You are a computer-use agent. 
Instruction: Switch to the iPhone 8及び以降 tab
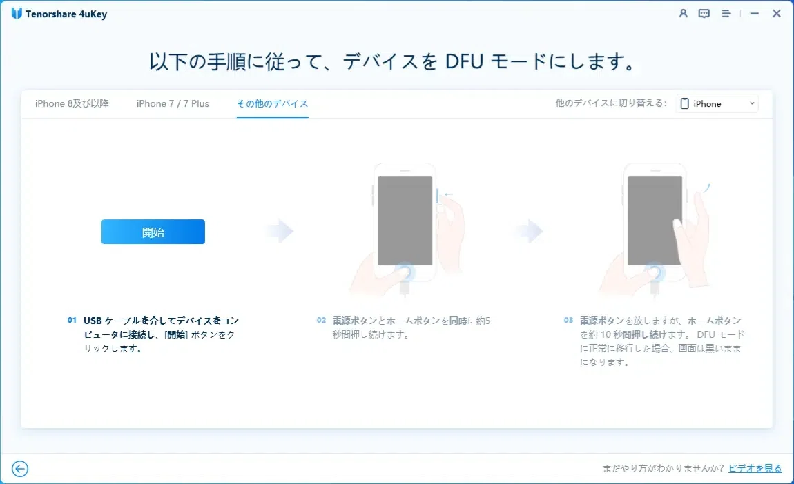coord(72,103)
